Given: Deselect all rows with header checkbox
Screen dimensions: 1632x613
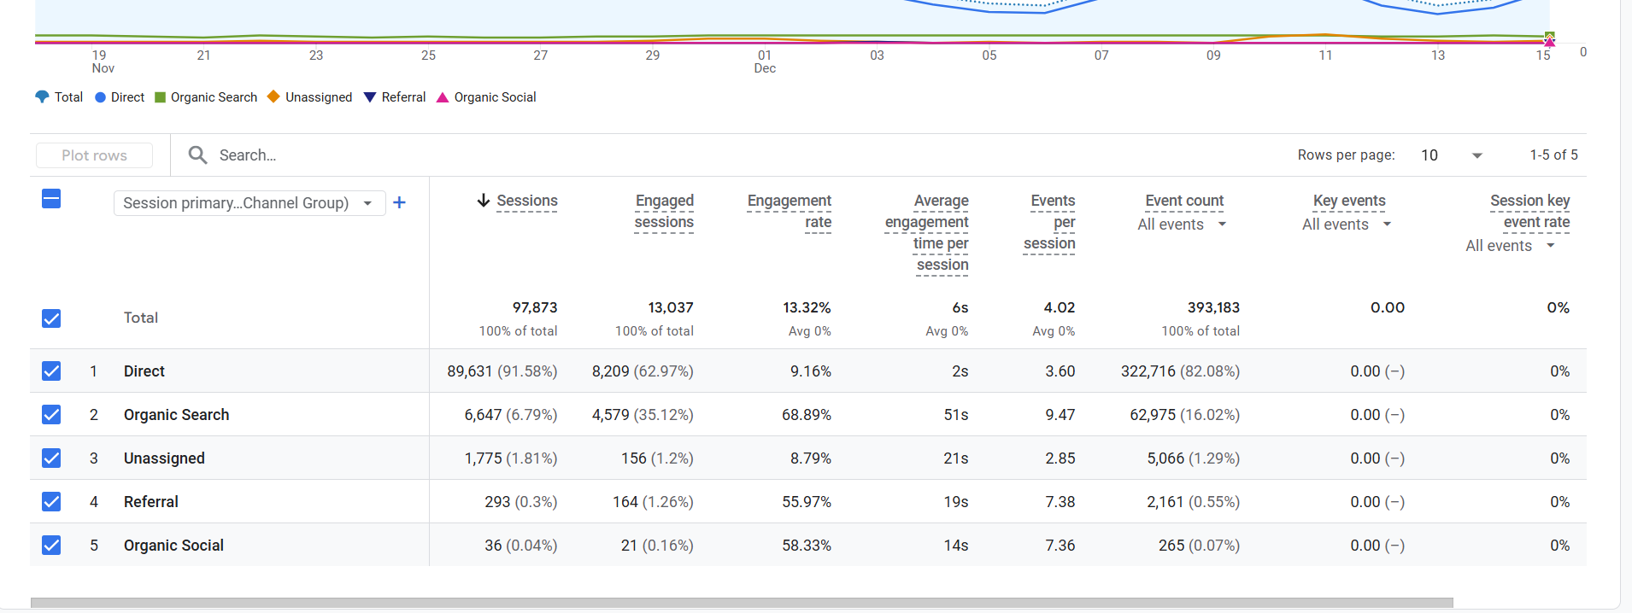Looking at the screenshot, I should click(51, 199).
